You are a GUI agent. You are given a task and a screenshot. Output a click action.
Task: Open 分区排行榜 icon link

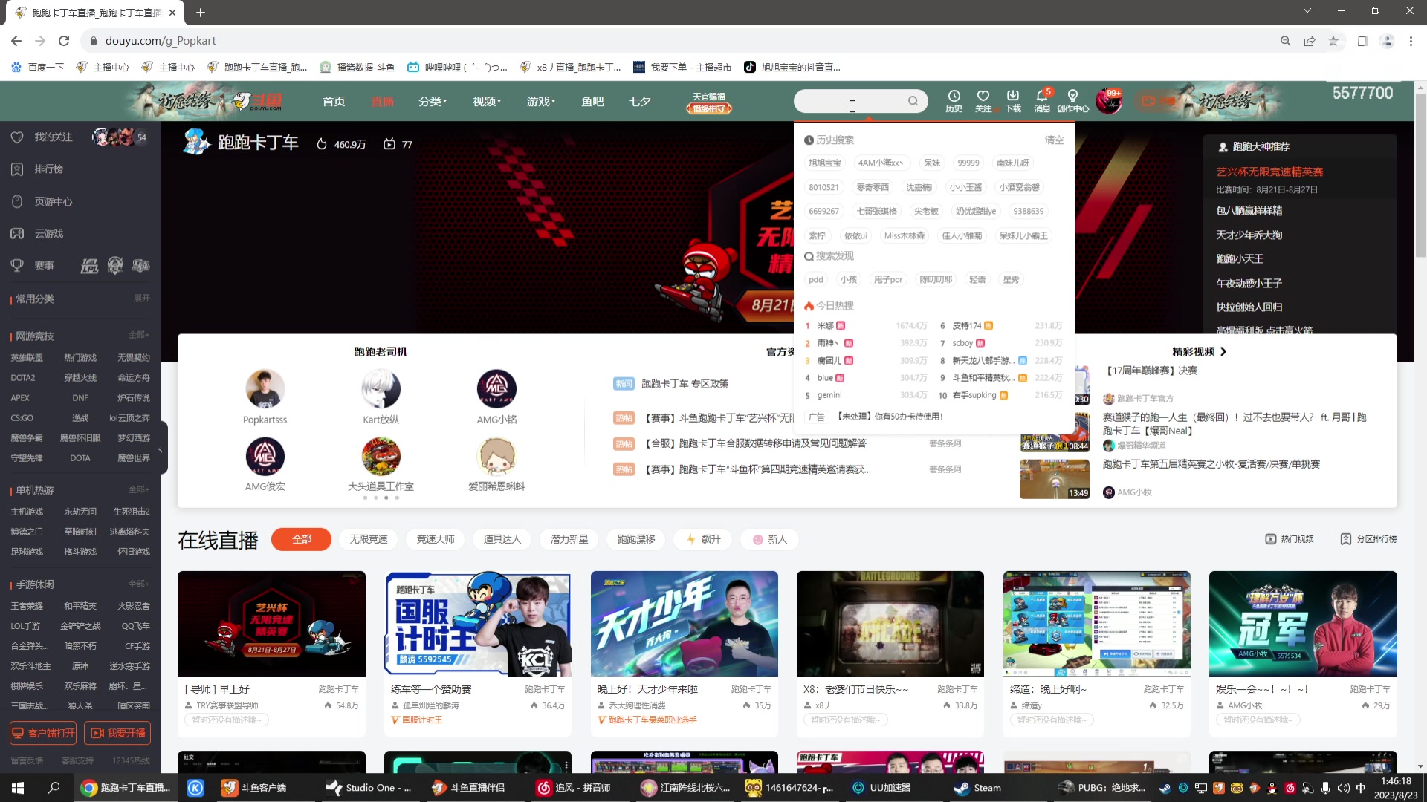(x=1368, y=539)
